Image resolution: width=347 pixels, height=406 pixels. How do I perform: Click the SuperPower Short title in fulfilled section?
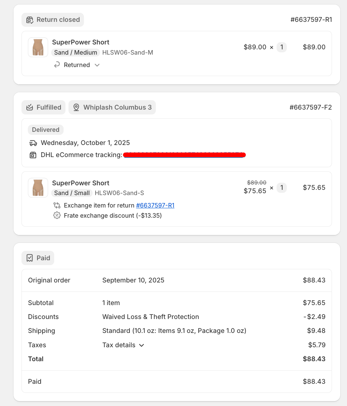click(x=81, y=183)
